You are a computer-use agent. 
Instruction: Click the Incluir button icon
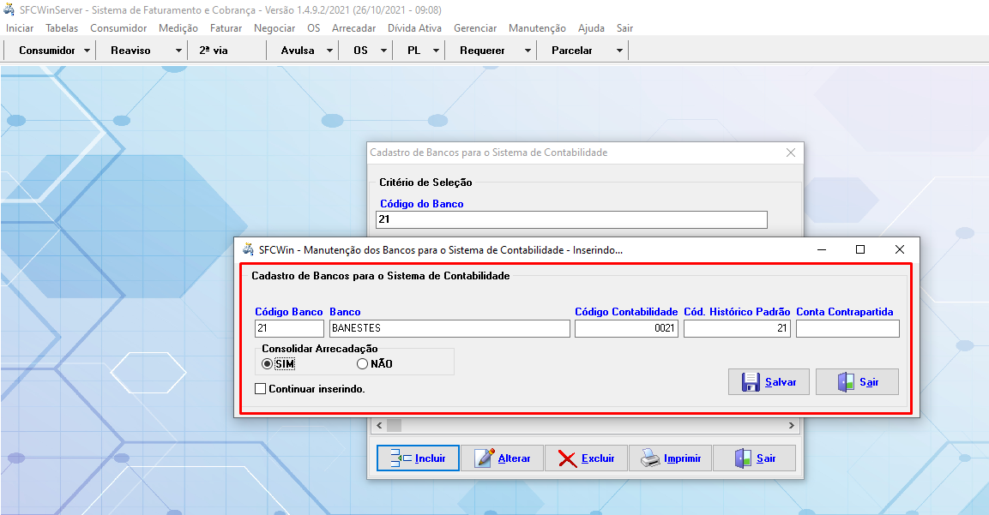pos(401,458)
